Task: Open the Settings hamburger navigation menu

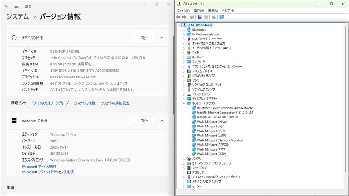Action: [16, 6]
